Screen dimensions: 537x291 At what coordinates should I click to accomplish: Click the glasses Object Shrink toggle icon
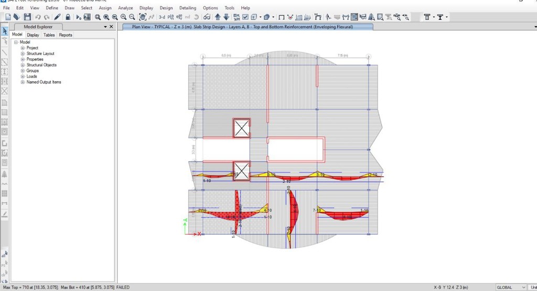[207, 17]
